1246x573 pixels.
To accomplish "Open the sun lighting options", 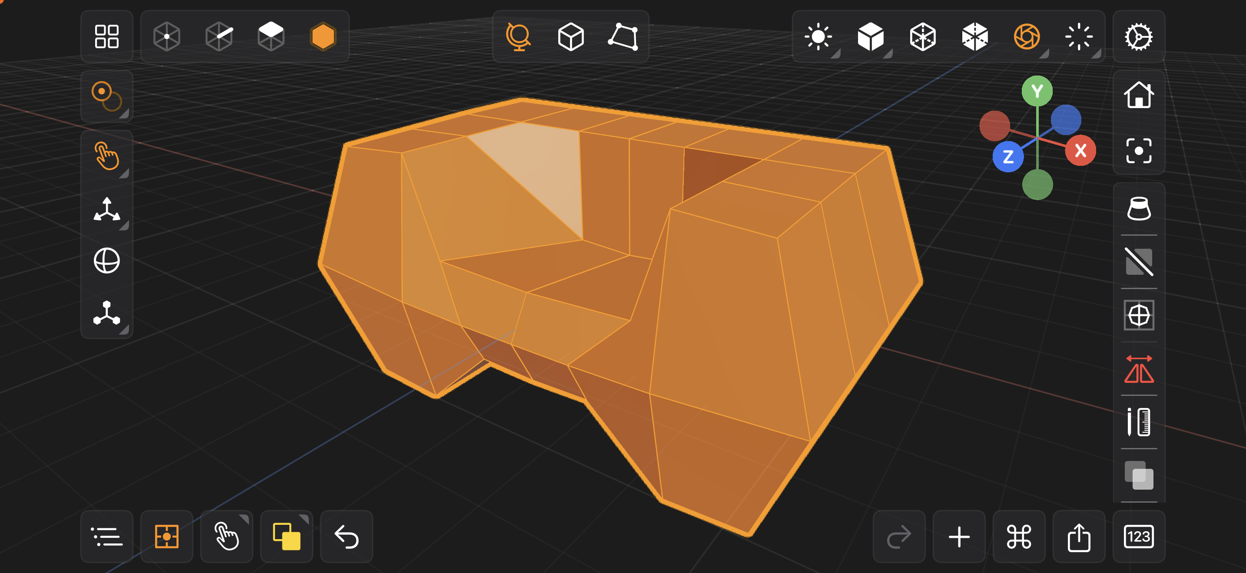I will (x=819, y=37).
